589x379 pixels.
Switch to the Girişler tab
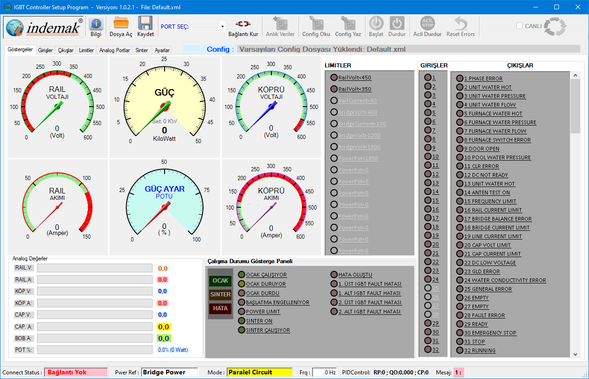click(45, 50)
